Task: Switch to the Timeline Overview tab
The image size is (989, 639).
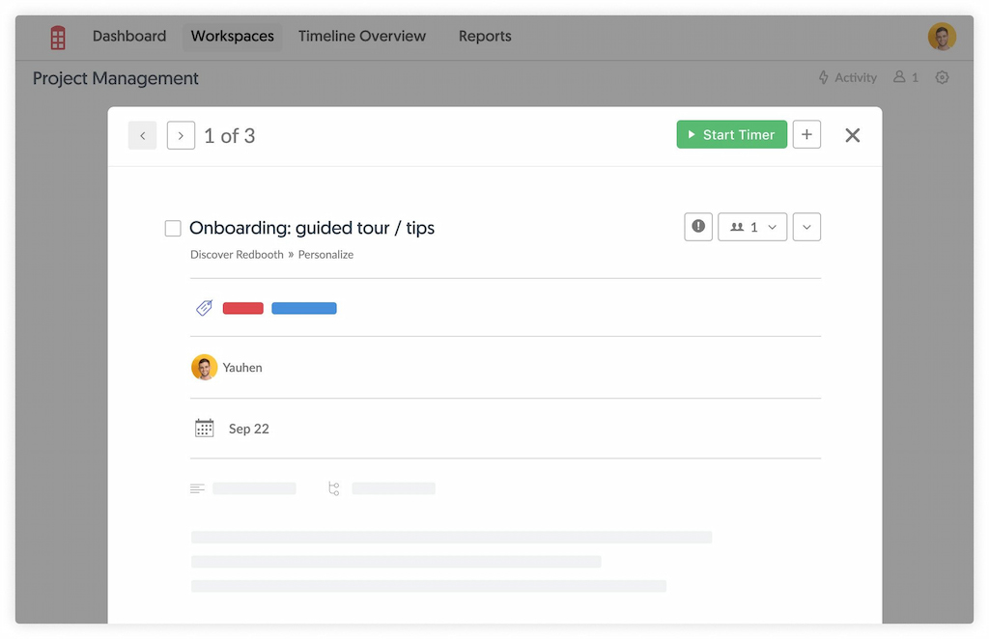Action: (361, 36)
